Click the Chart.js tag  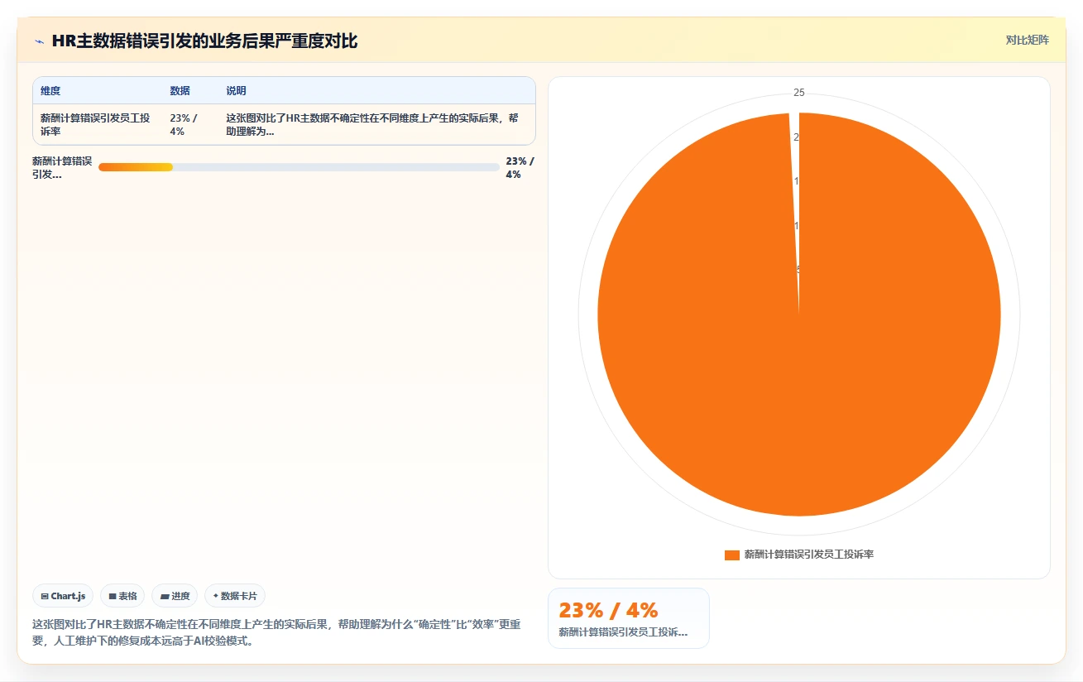pyautogui.click(x=63, y=596)
